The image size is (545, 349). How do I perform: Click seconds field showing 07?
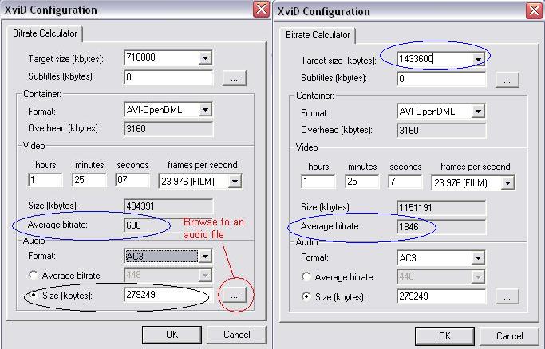click(132, 180)
